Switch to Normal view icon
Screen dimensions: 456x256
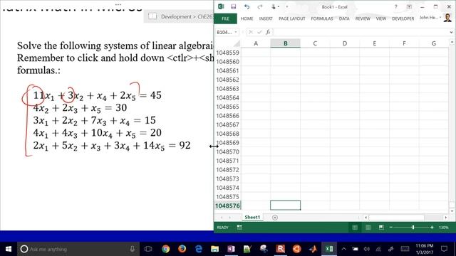355,228
